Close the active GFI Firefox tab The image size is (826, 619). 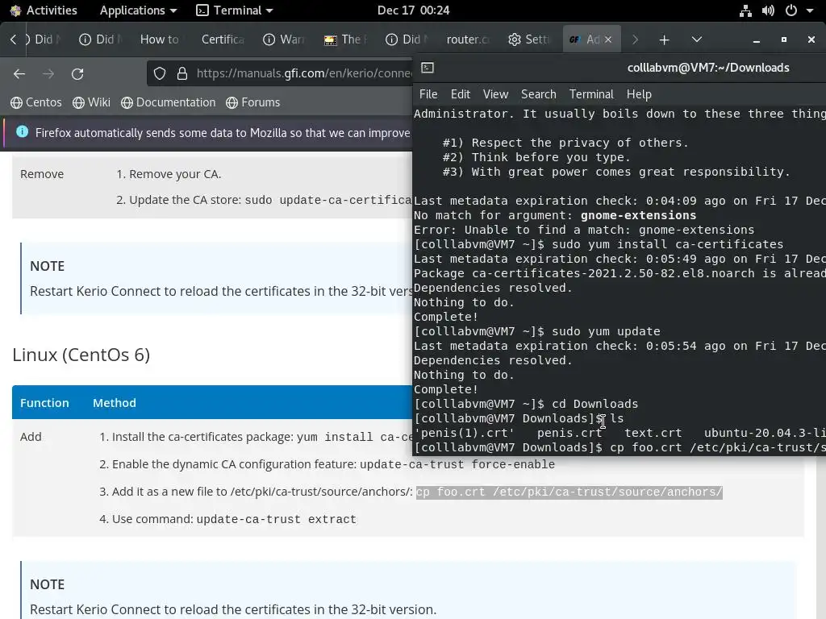(608, 39)
